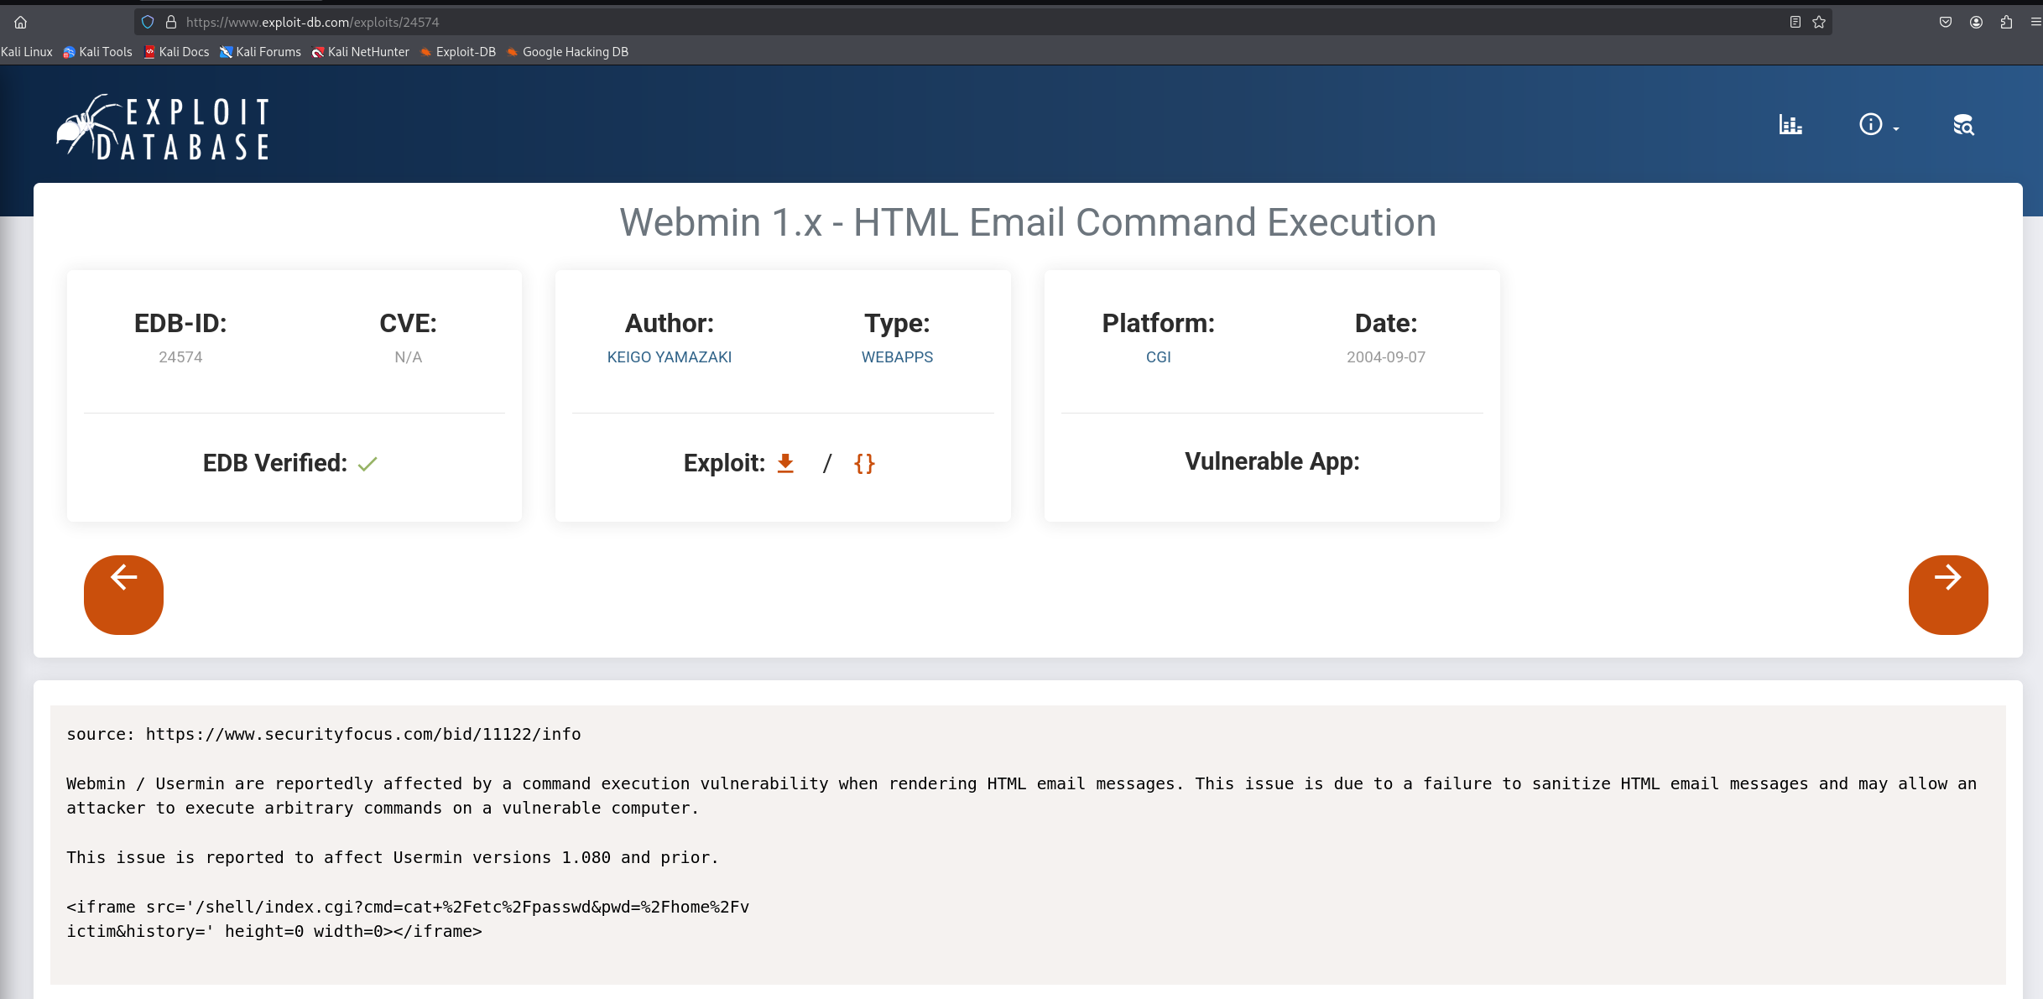The image size is (2043, 999).
Task: Toggle reader view in the address bar
Action: 1795,23
